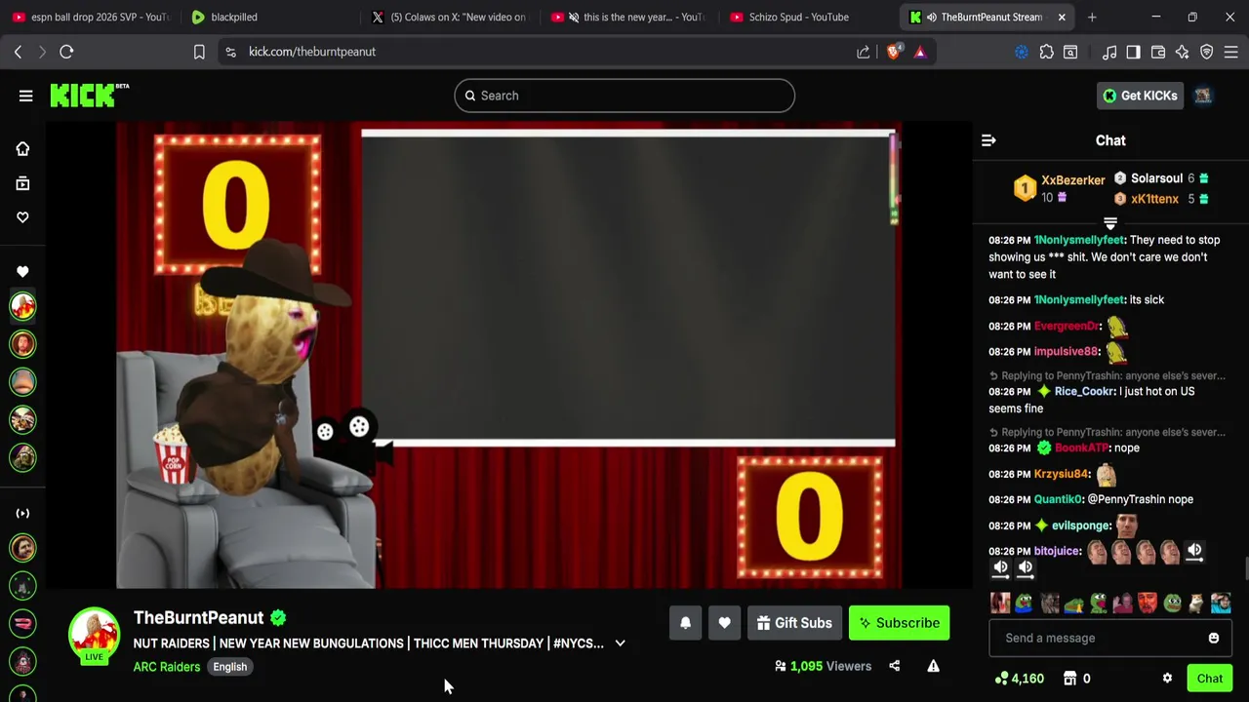Toggle follow heart for TheBurntPeanut
Viewport: 1249px width, 702px height.
(x=724, y=623)
